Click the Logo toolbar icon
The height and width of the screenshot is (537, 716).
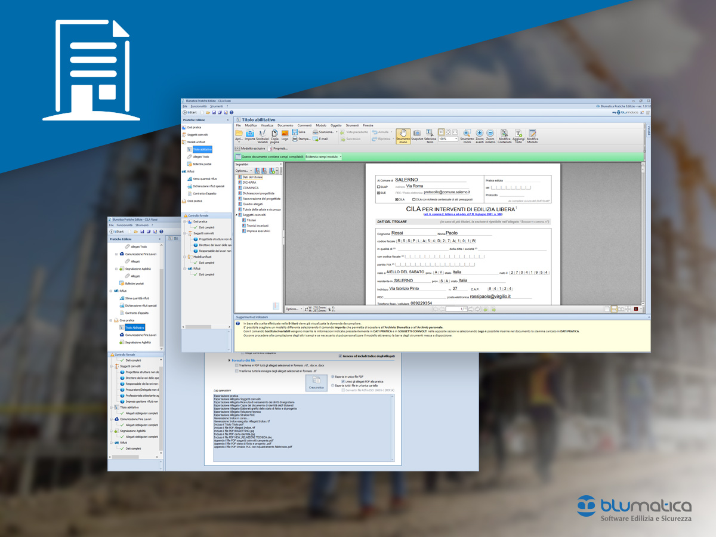pos(285,133)
